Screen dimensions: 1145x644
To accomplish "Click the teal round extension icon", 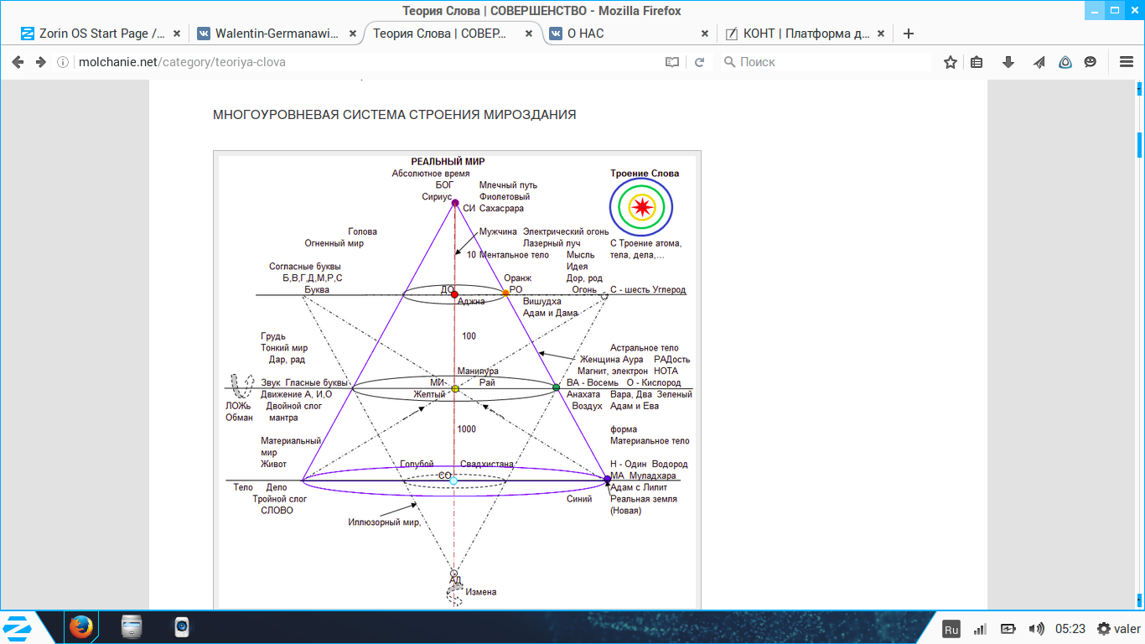I will coord(1065,62).
